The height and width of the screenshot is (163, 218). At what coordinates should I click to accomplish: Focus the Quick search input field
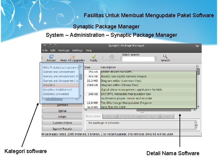(x=138, y=59)
